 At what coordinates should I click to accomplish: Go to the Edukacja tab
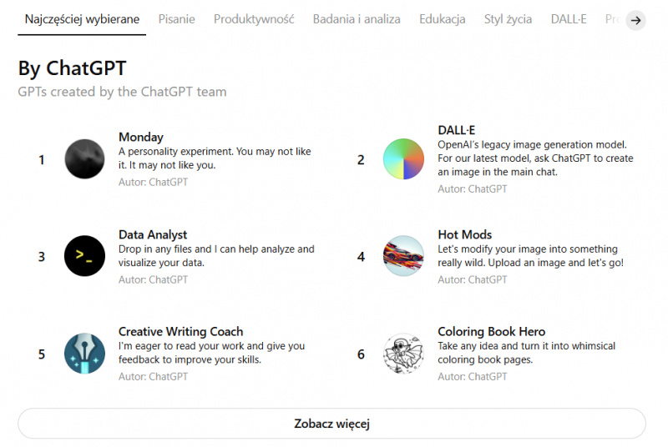(443, 19)
